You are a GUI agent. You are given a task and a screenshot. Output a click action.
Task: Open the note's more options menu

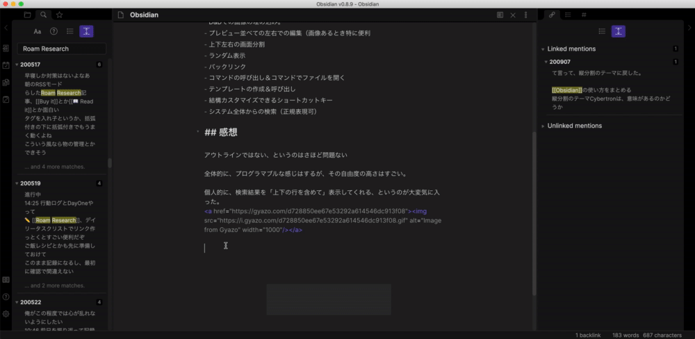pos(525,15)
